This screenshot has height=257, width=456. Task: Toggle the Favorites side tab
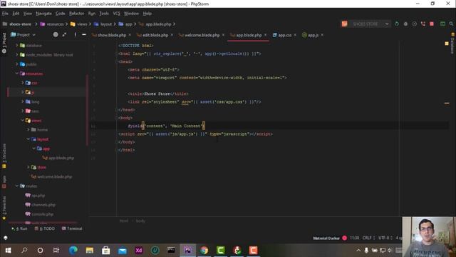pyautogui.click(x=4, y=208)
